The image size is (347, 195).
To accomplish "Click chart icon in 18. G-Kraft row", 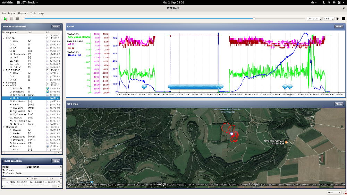I will pos(47,67).
